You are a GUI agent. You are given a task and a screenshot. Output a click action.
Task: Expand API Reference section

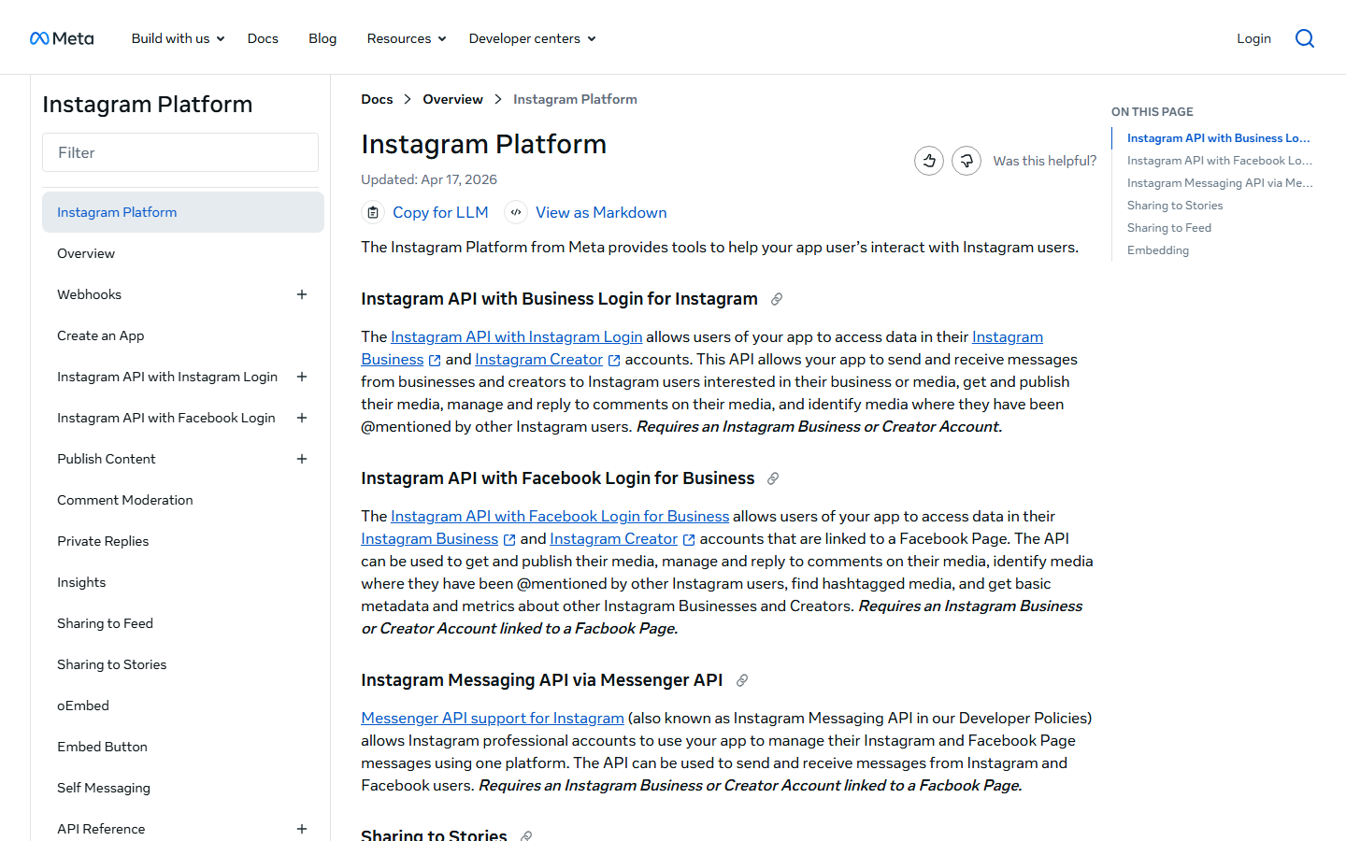(302, 829)
